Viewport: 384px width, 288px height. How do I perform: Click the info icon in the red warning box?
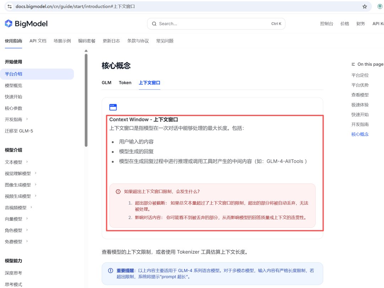[x=118, y=191]
